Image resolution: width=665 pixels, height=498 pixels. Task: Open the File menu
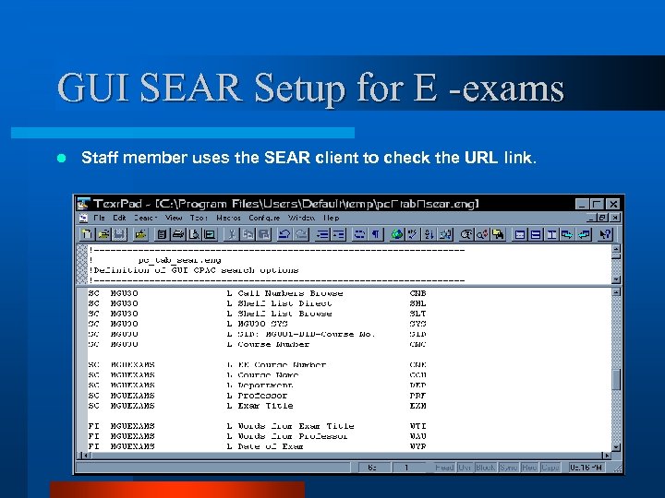click(x=99, y=218)
